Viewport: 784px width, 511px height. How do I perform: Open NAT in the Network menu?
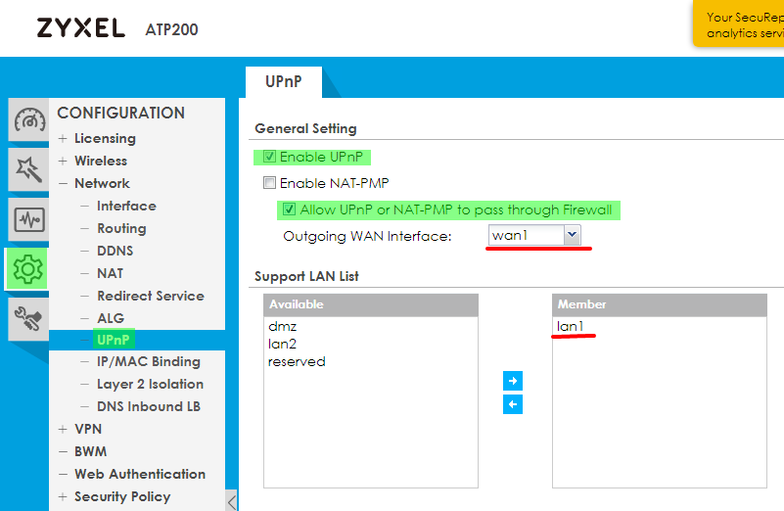(x=110, y=273)
